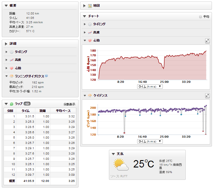Image resolution: width=214 pixels, height=189 pixels.
Task: Click the clock icon in チャート timing row
Action: pyautogui.click(x=90, y=24)
